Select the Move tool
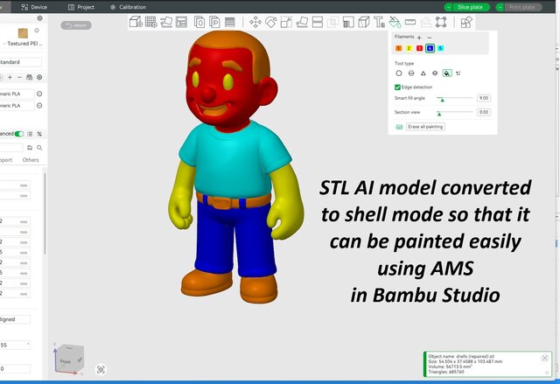560x384 pixels. pyautogui.click(x=255, y=22)
